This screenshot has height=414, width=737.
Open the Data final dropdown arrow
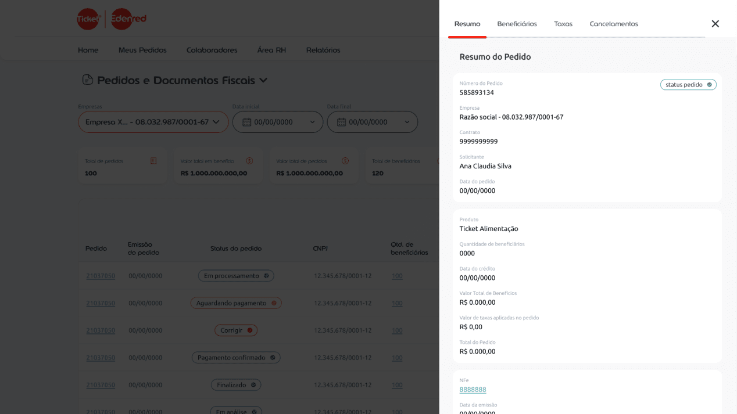pos(407,122)
